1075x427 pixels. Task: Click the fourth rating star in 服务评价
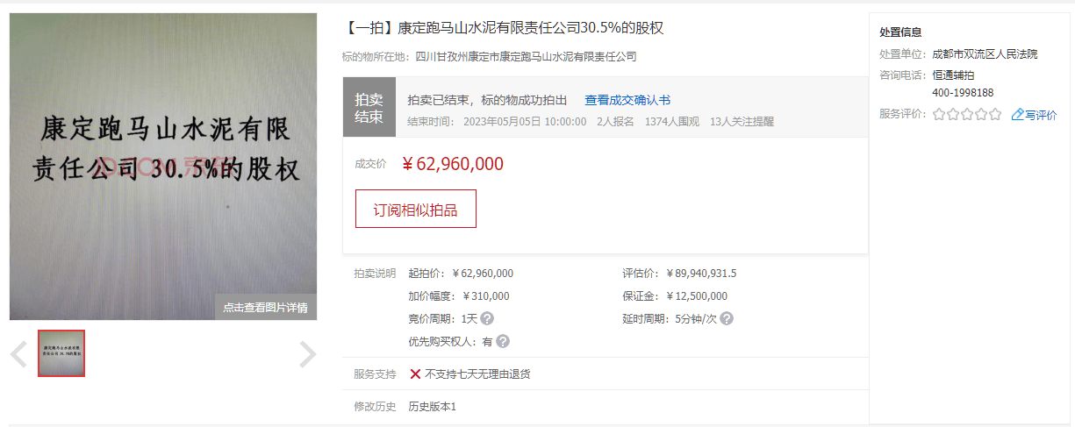point(981,115)
